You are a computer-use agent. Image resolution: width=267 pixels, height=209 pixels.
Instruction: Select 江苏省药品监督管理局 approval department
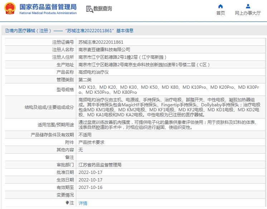pyautogui.click(x=100, y=165)
